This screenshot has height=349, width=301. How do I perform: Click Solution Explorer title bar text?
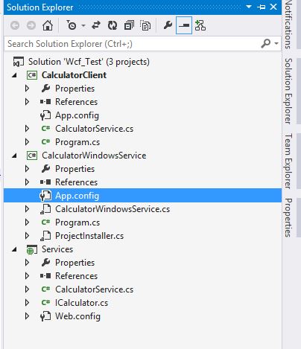coord(40,7)
